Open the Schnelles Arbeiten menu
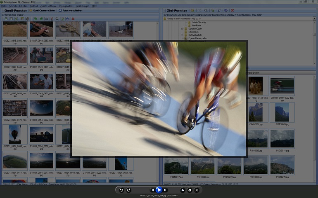Screen dimensions: 318x198 click(x=18, y=6)
